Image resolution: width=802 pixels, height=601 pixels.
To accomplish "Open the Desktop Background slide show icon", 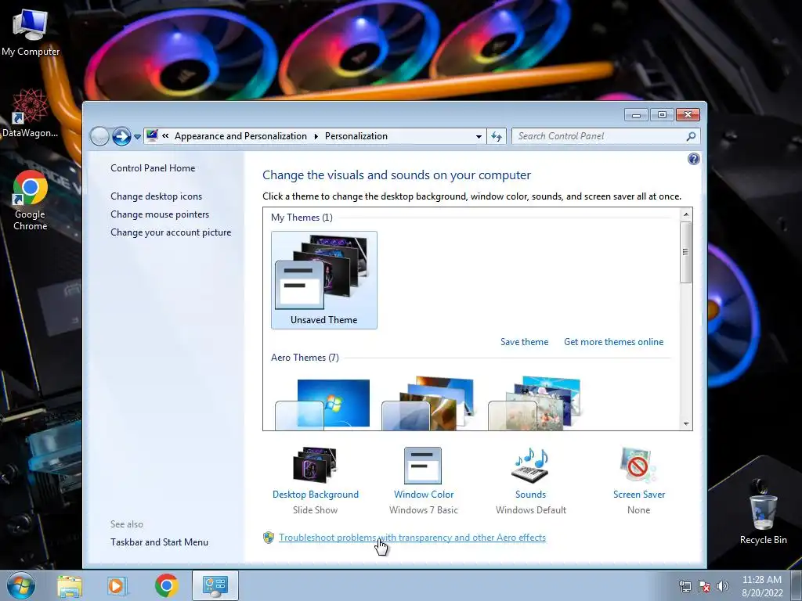I will pos(315,465).
